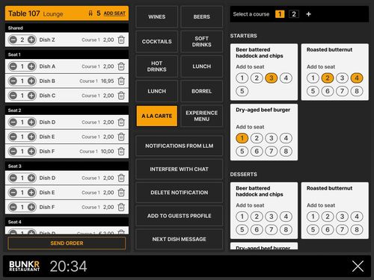
Task: Click the Shared section header
Action: click(67, 28)
